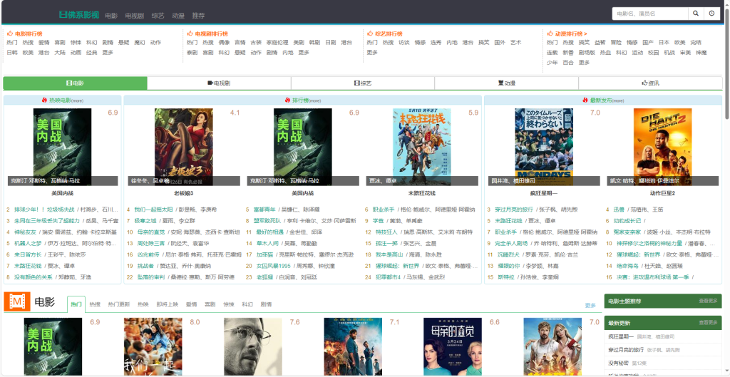Open 推荐 in the top navigation
This screenshot has height=377, width=730.
coord(198,15)
